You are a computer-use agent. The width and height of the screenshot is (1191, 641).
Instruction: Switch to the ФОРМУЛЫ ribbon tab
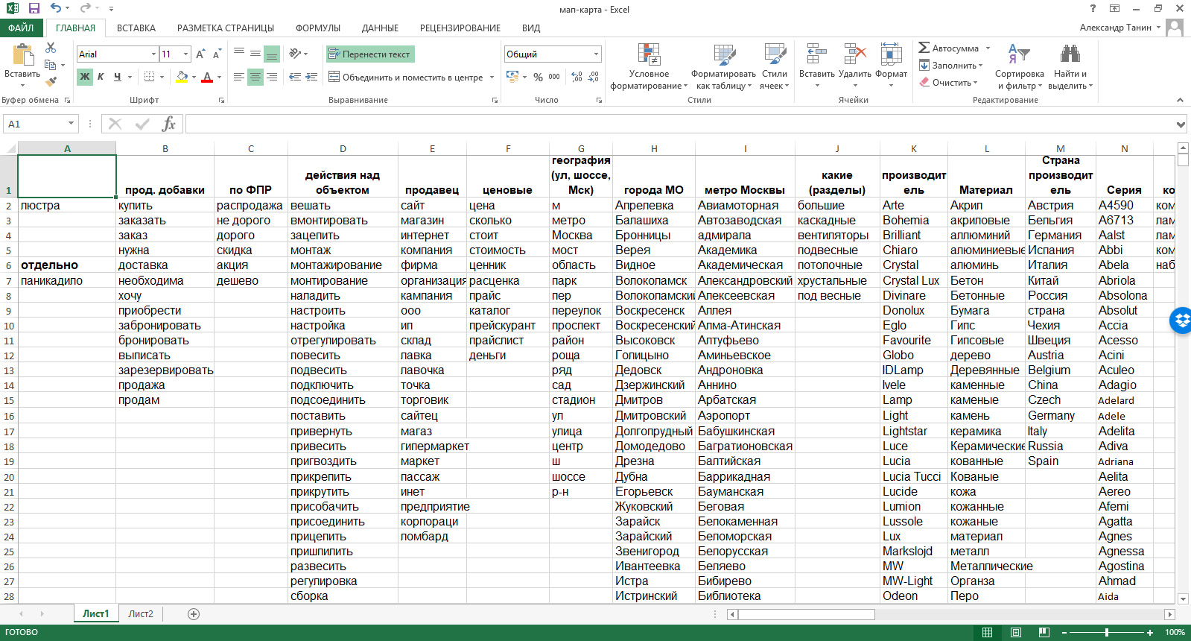[x=317, y=28]
